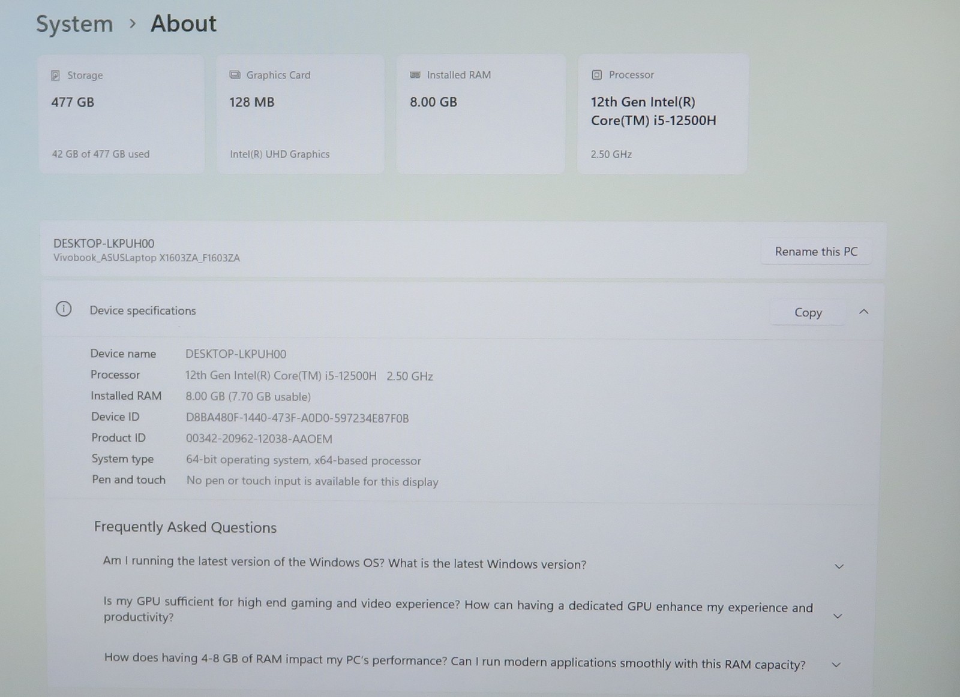
Task: Click the About breadcrumb title
Action: coord(184,23)
